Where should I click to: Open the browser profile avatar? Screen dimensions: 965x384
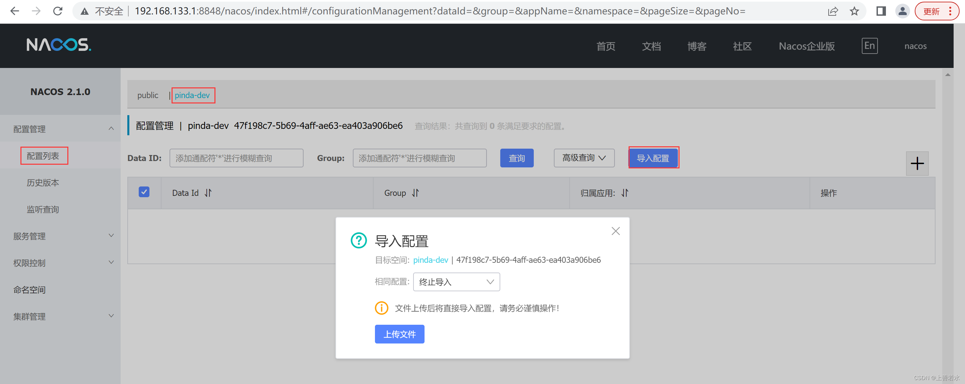pos(902,11)
